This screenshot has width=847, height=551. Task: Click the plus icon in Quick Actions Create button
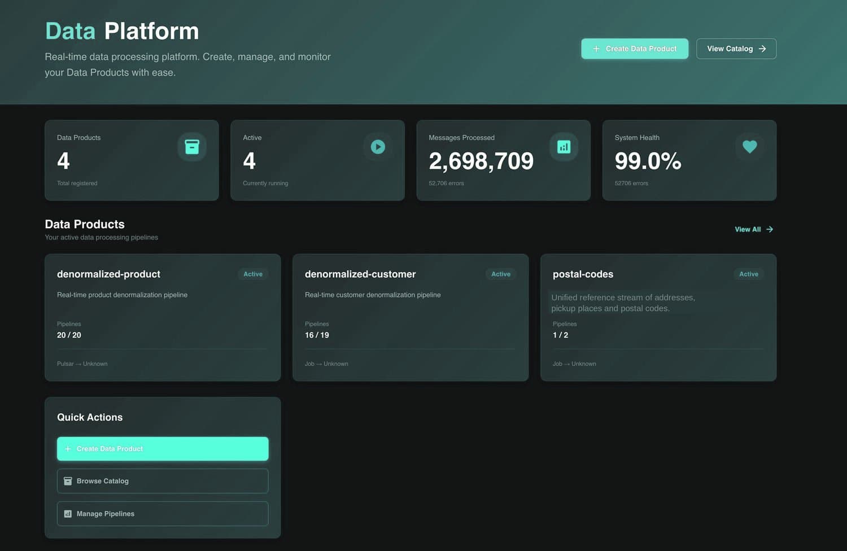(x=68, y=449)
